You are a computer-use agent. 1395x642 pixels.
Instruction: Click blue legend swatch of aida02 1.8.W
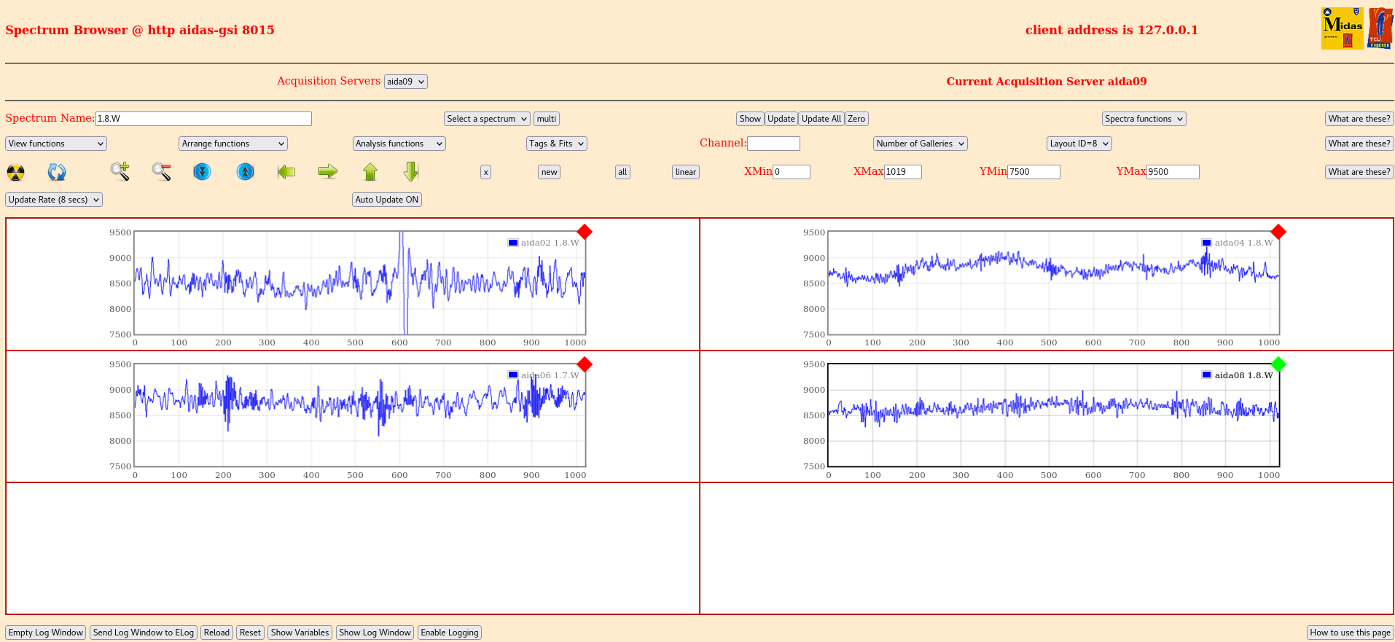point(513,243)
